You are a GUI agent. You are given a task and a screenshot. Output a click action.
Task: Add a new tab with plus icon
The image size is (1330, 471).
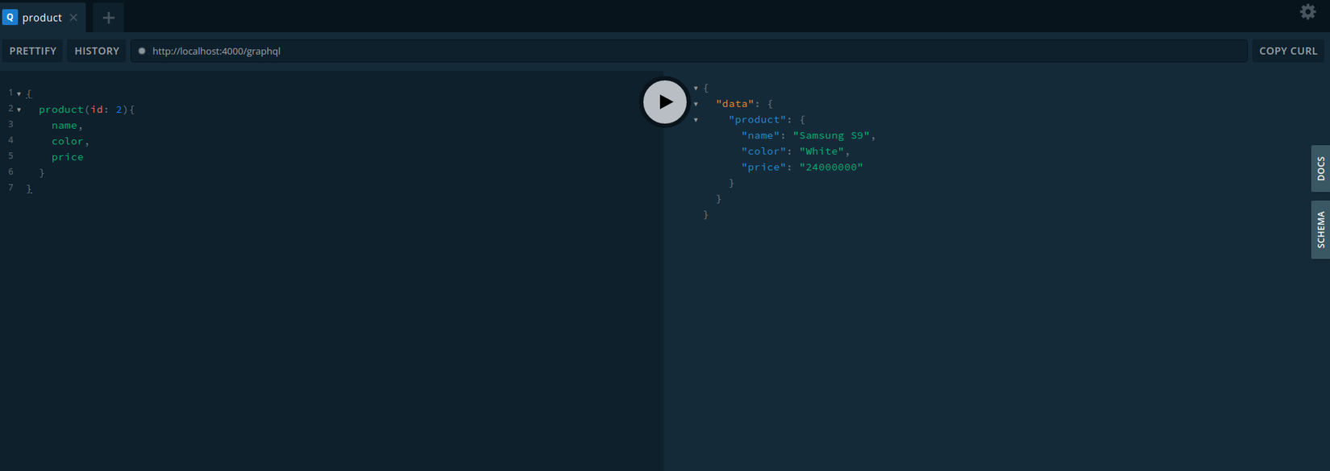pos(108,18)
